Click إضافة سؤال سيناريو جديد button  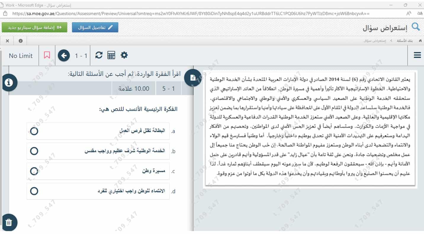coord(34,27)
